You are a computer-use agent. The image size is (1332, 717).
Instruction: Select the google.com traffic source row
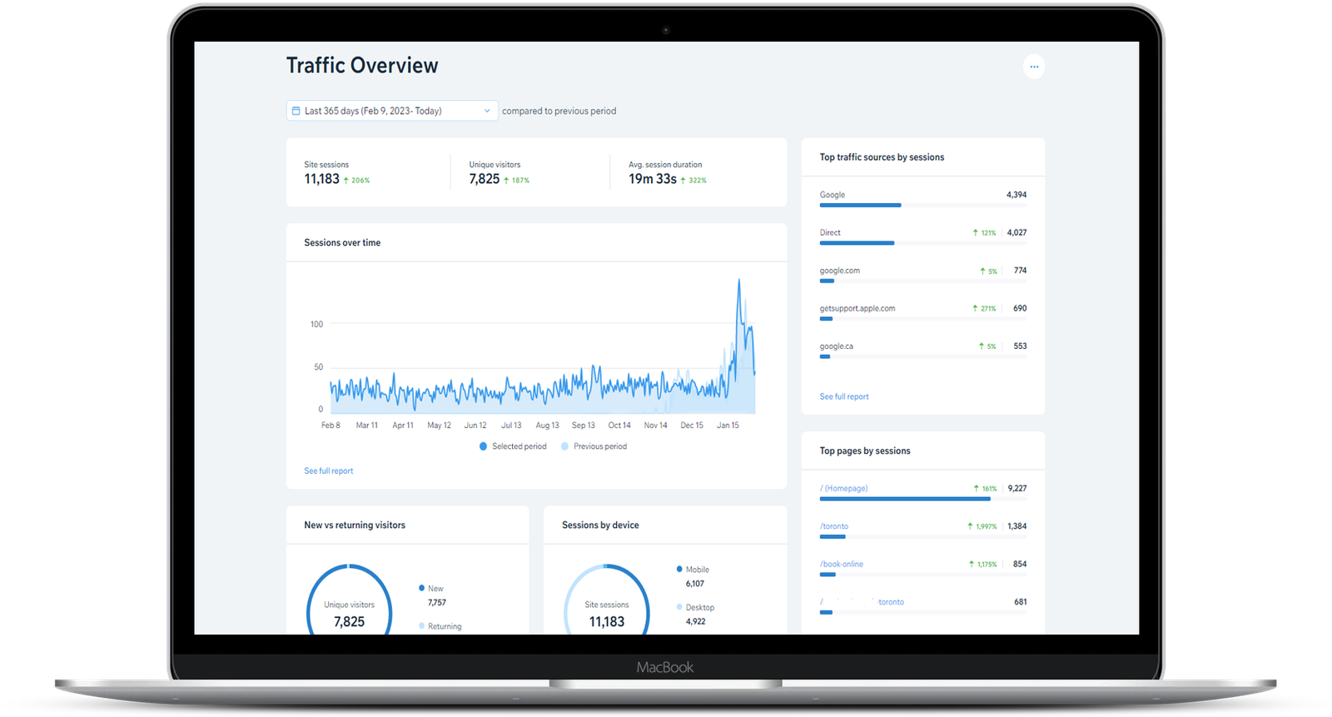point(922,275)
